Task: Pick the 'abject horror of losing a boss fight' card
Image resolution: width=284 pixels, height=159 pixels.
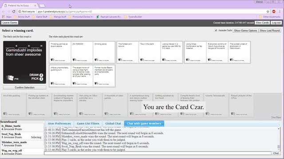Action: click(x=82, y=76)
